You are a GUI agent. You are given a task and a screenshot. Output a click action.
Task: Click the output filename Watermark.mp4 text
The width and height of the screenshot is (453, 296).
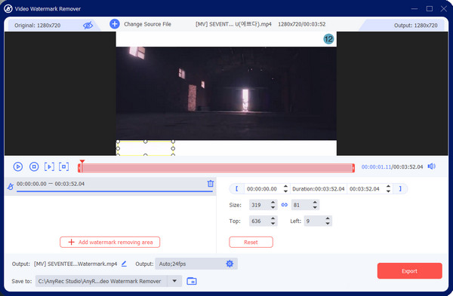point(75,264)
